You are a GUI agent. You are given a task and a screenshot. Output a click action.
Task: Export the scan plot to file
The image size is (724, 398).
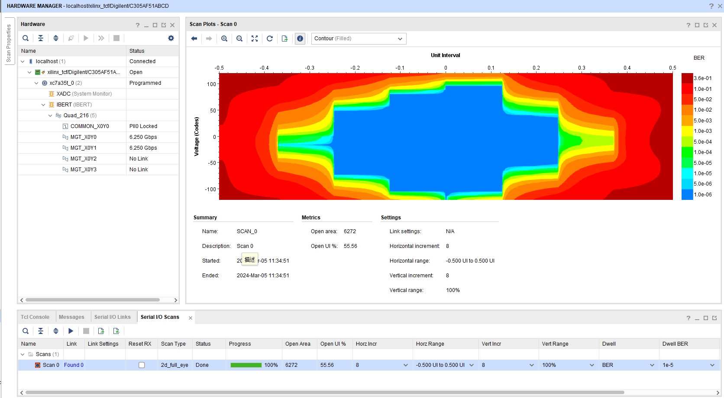(284, 39)
